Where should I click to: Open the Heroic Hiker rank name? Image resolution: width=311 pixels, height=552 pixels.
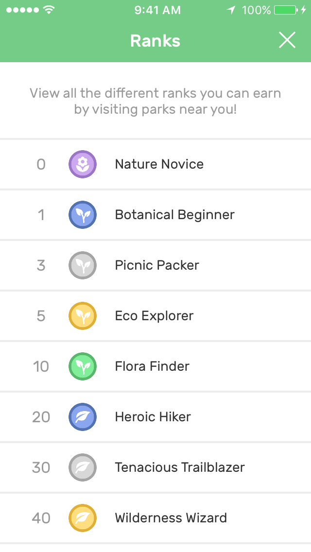point(153,417)
